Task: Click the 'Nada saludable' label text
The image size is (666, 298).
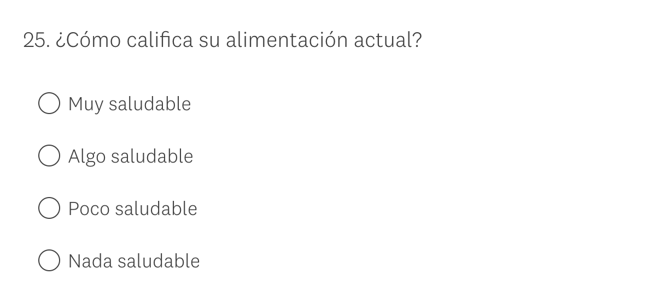Action: (134, 261)
